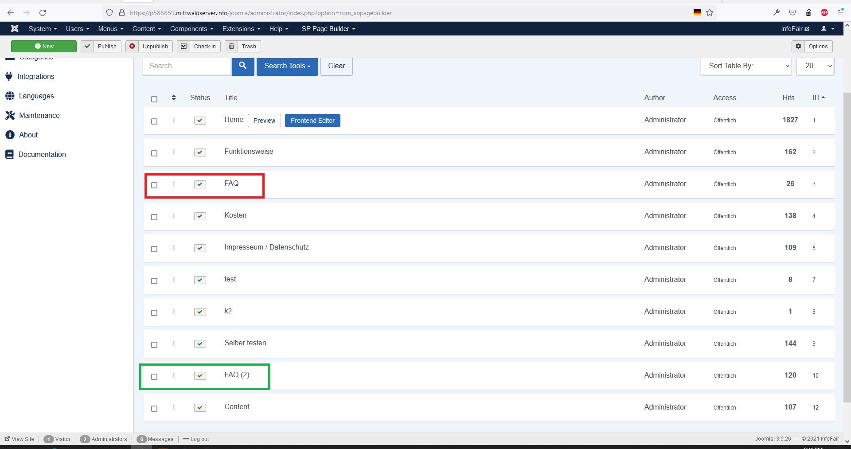Image resolution: width=851 pixels, height=449 pixels.
Task: Open the Sort Table By dropdown
Action: 746,66
